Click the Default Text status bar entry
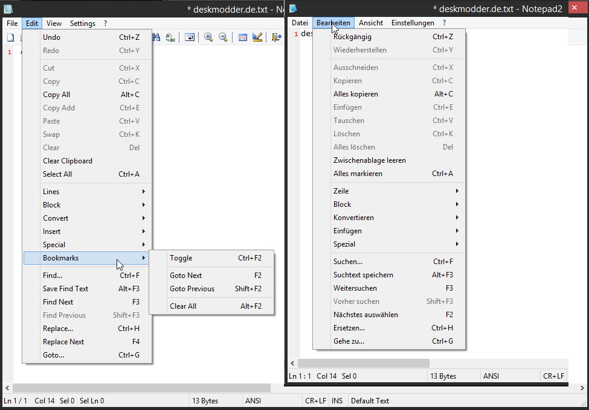The height and width of the screenshot is (410, 589). click(x=370, y=400)
